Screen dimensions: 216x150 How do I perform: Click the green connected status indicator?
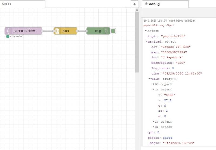[8, 36]
